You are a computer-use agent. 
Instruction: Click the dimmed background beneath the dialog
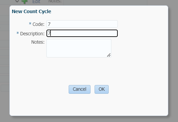(89, 119)
